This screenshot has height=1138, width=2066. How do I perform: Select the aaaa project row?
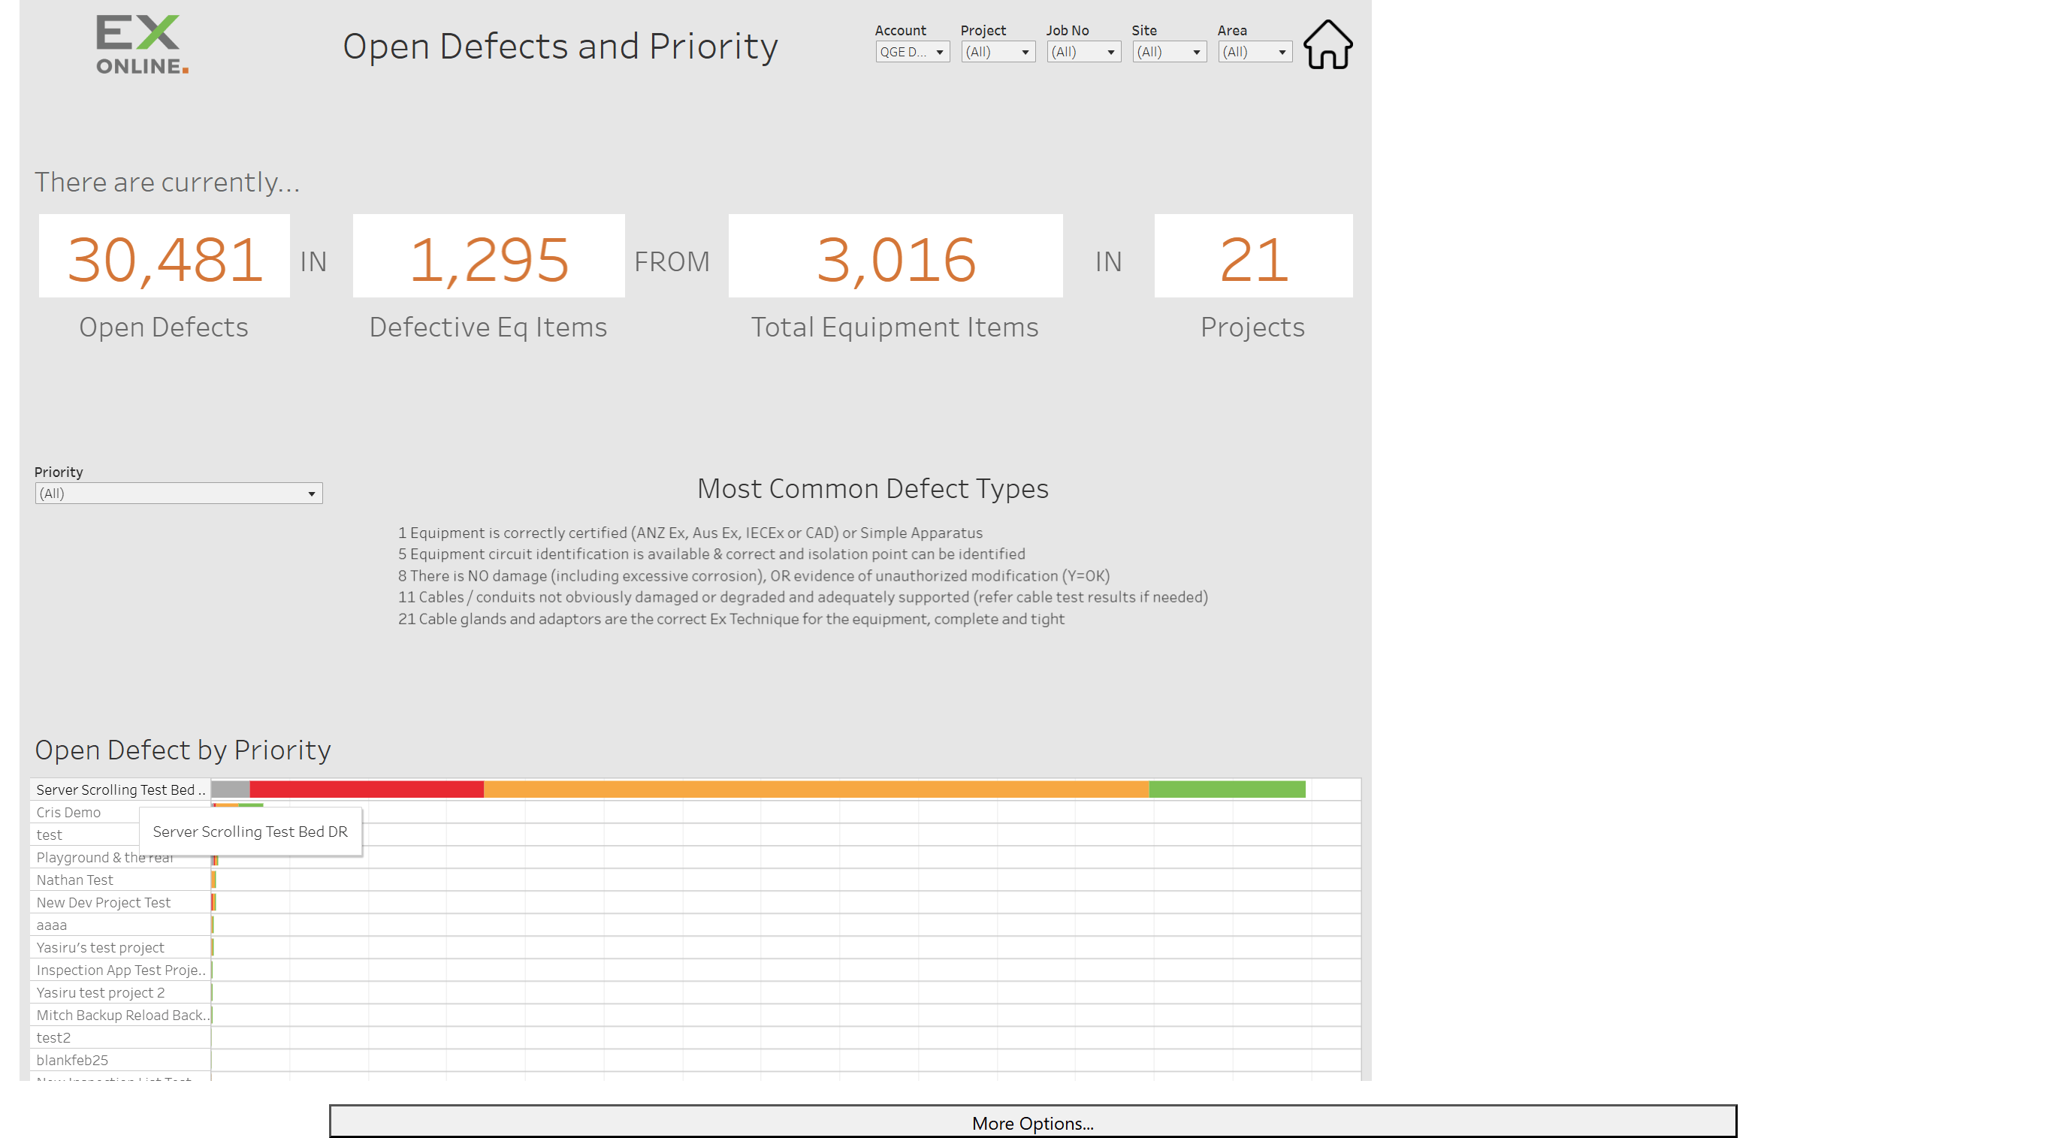pos(51,925)
